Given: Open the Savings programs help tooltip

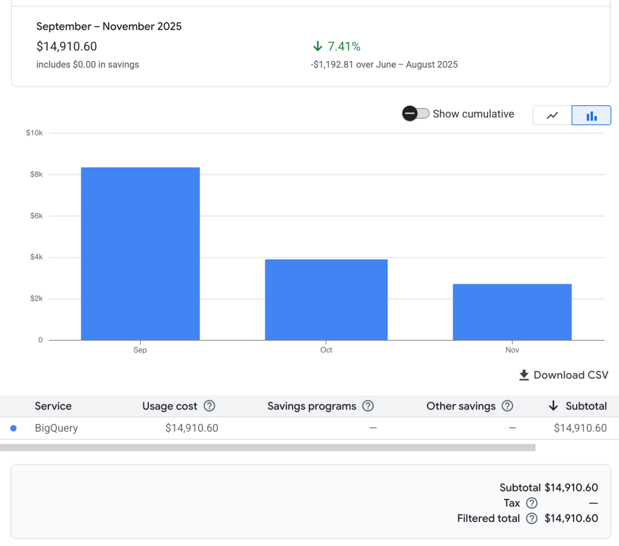Looking at the screenshot, I should 368,406.
